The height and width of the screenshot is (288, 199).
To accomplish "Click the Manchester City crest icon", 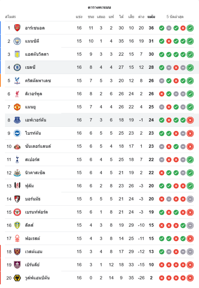I will click(x=17, y=41).
